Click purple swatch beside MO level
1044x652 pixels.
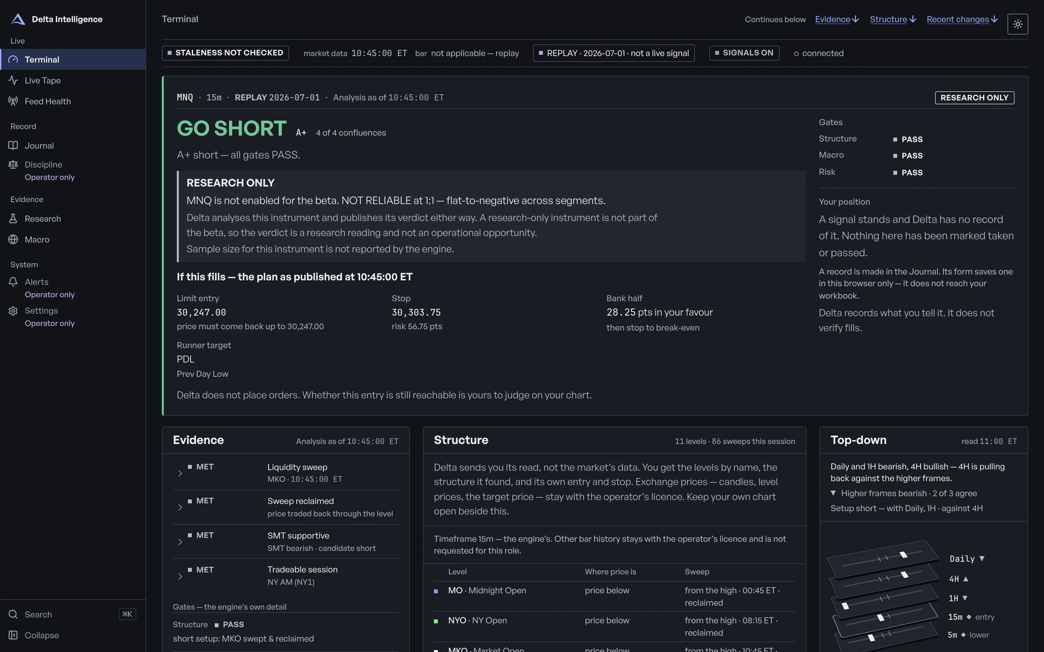click(x=436, y=591)
